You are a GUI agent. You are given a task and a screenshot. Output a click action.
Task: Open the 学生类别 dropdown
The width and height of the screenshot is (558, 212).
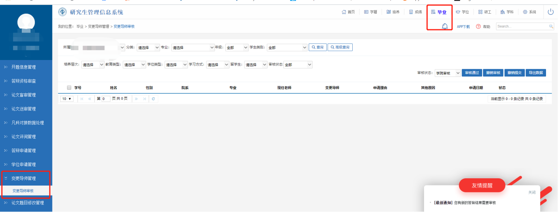click(x=287, y=47)
